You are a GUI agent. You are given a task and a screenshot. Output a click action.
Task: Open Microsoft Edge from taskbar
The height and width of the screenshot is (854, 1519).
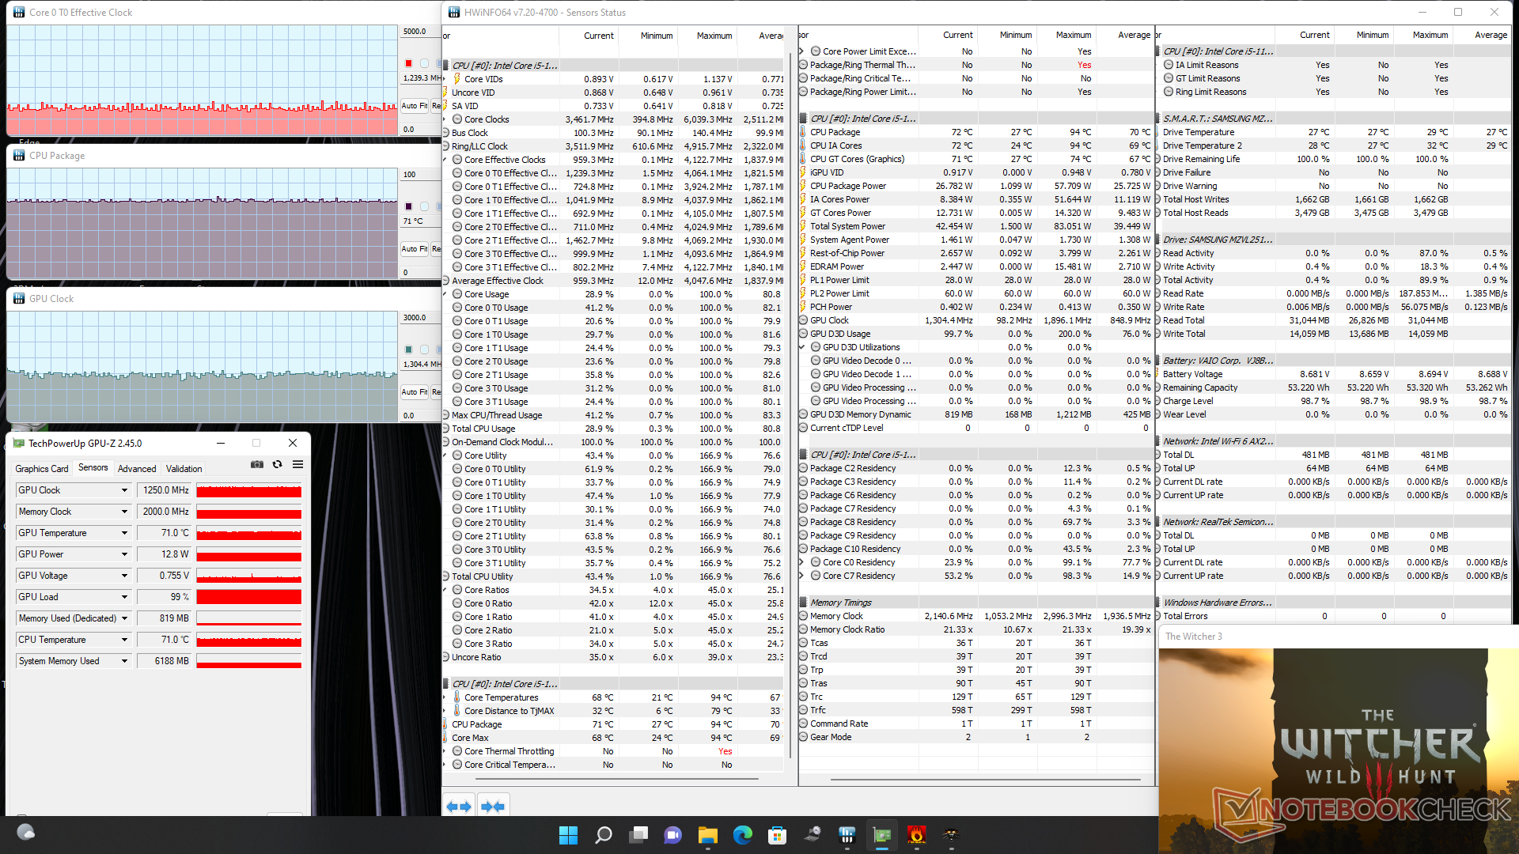(742, 835)
